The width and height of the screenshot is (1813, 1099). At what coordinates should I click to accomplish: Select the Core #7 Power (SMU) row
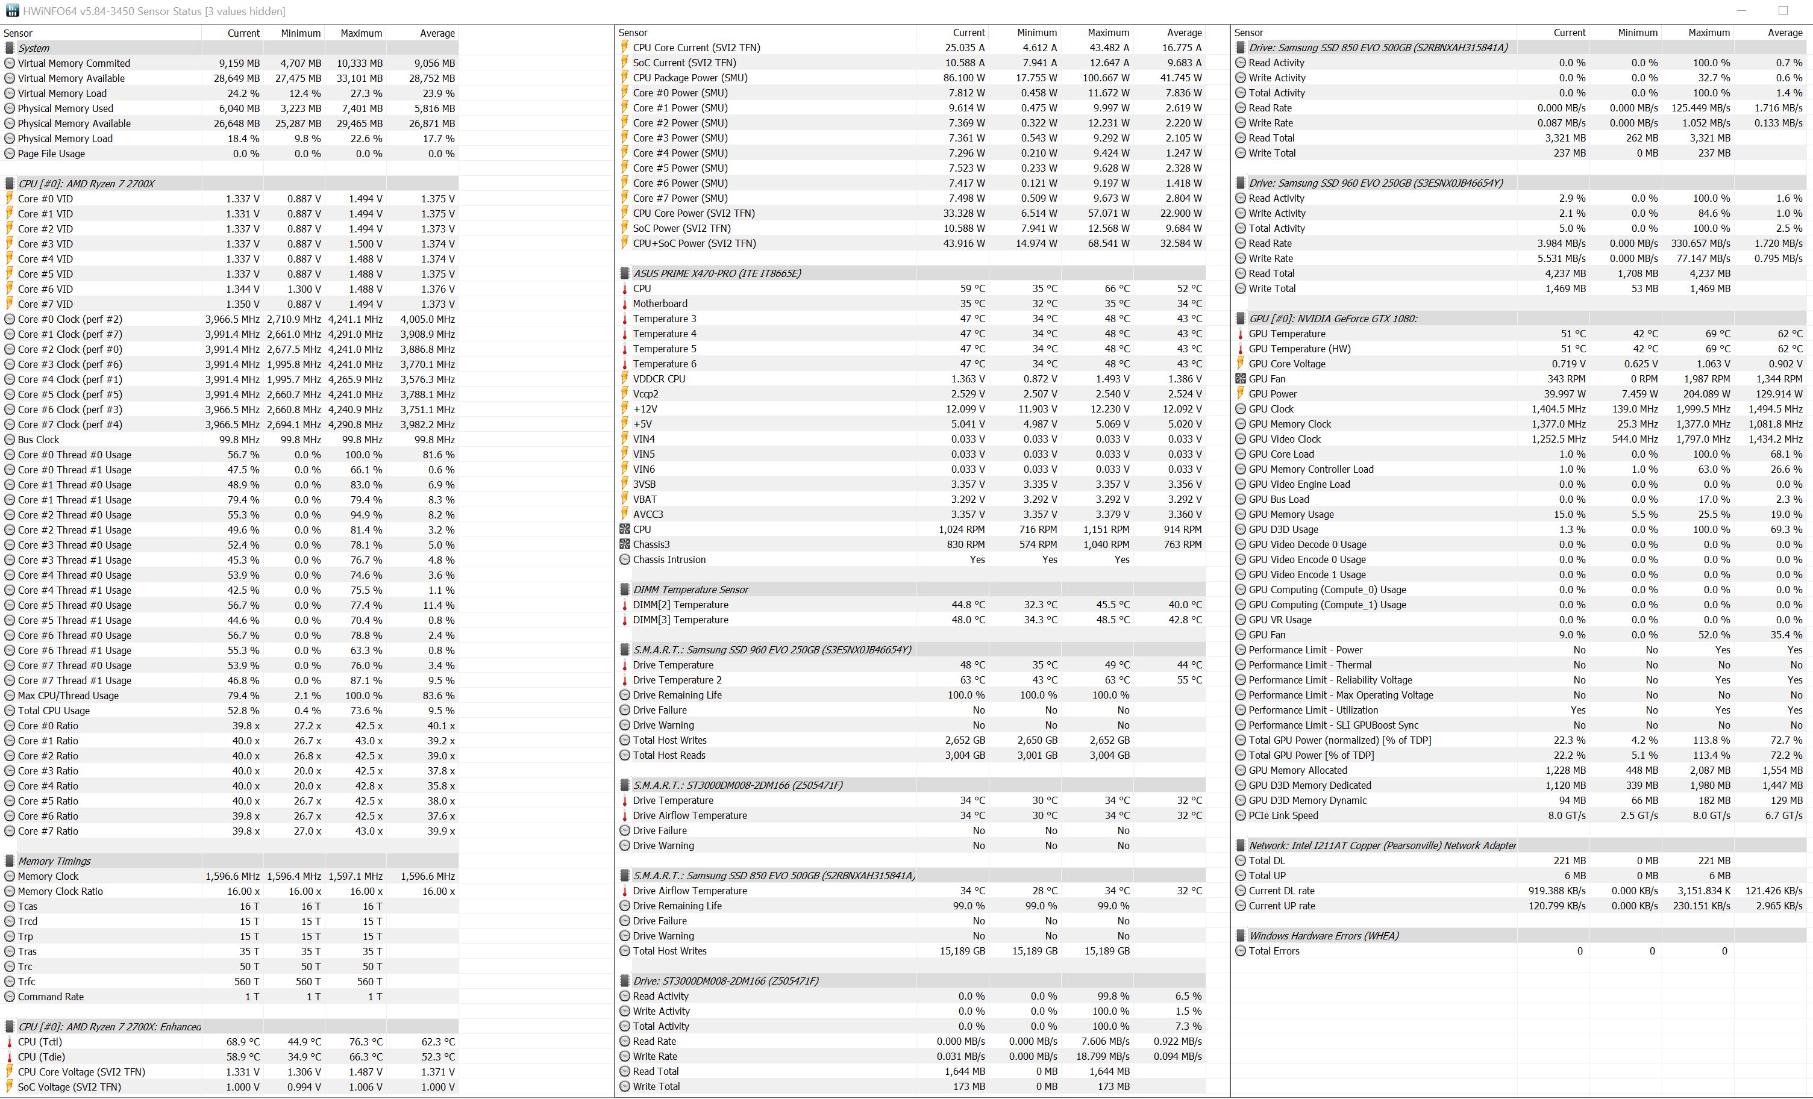pyautogui.click(x=911, y=198)
